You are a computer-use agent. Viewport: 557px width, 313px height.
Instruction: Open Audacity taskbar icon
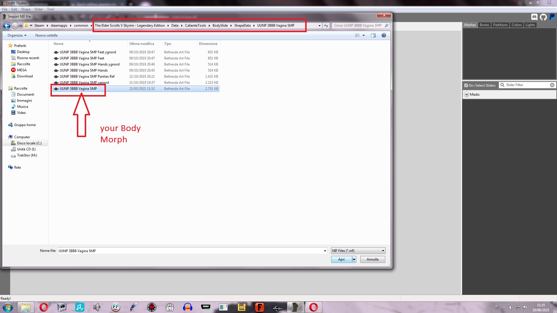[188, 307]
